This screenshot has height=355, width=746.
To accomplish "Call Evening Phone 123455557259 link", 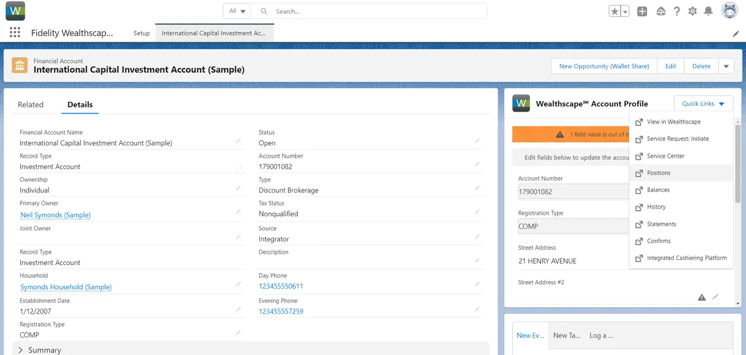I will tap(281, 311).
